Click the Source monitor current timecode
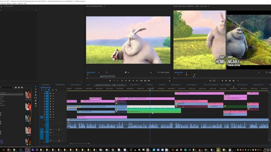Screen dimensions: 271x152 pos(91,72)
